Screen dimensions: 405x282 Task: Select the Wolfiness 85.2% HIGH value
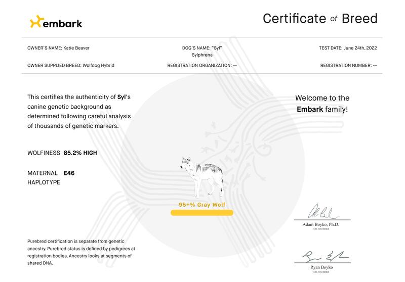coord(80,152)
